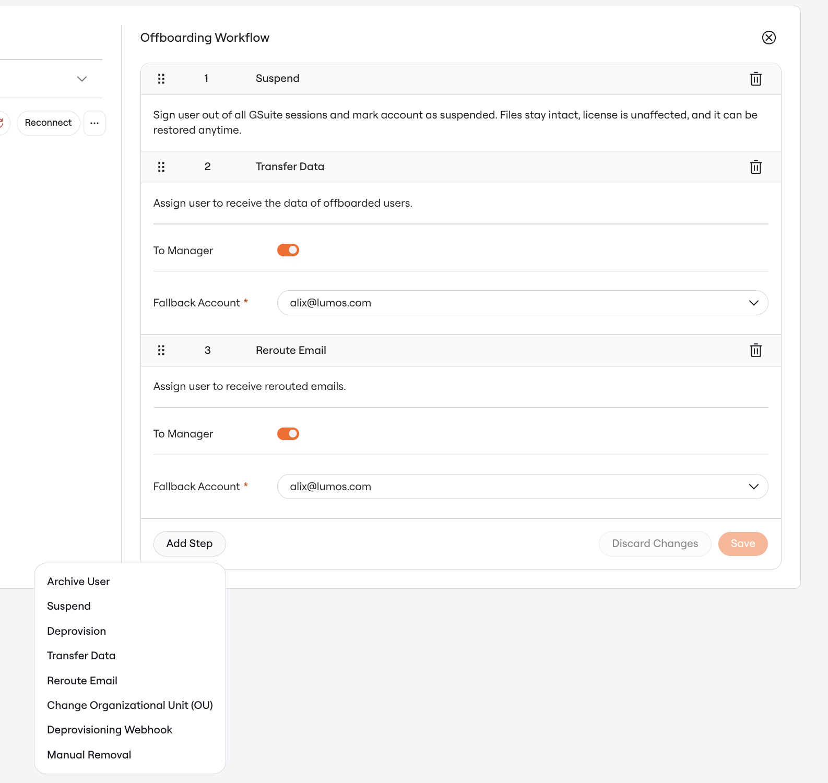Click the step number 2 label
828x783 pixels.
coord(208,167)
